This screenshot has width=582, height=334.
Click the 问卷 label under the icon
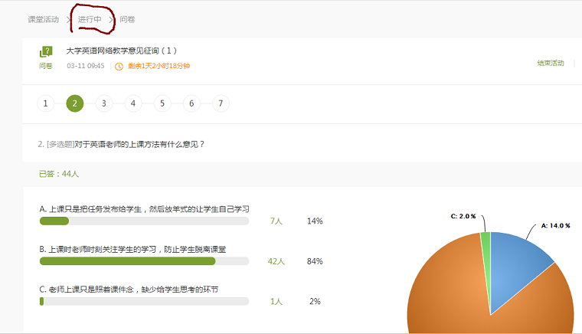pos(46,66)
